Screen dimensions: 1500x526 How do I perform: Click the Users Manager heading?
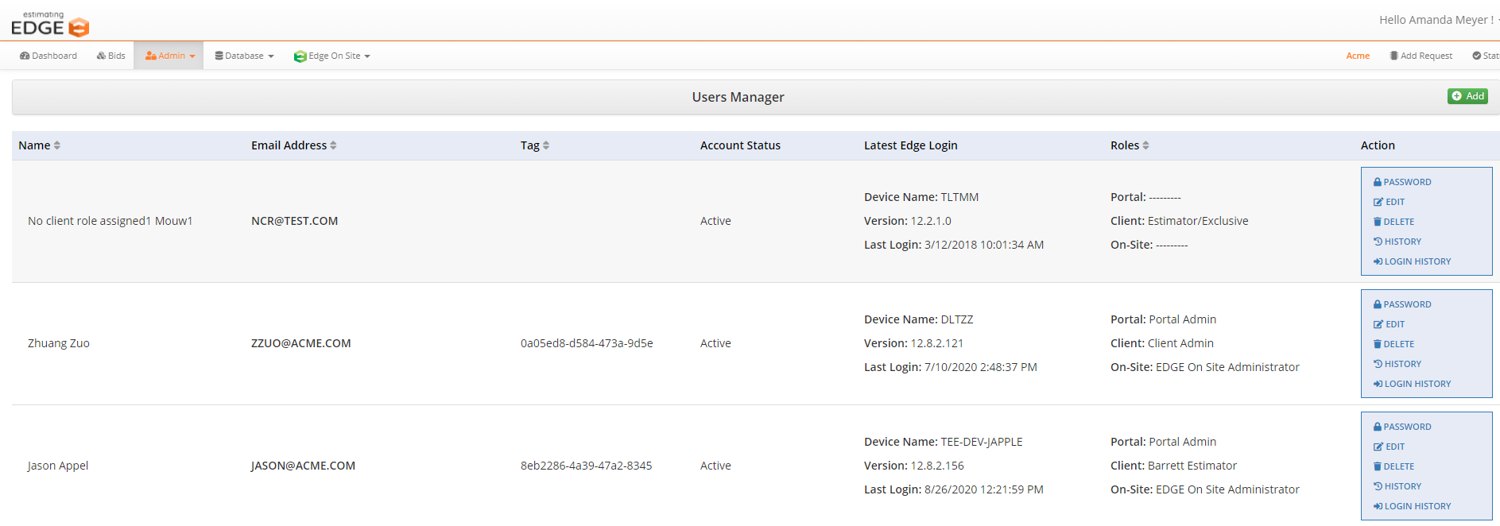pyautogui.click(x=738, y=97)
